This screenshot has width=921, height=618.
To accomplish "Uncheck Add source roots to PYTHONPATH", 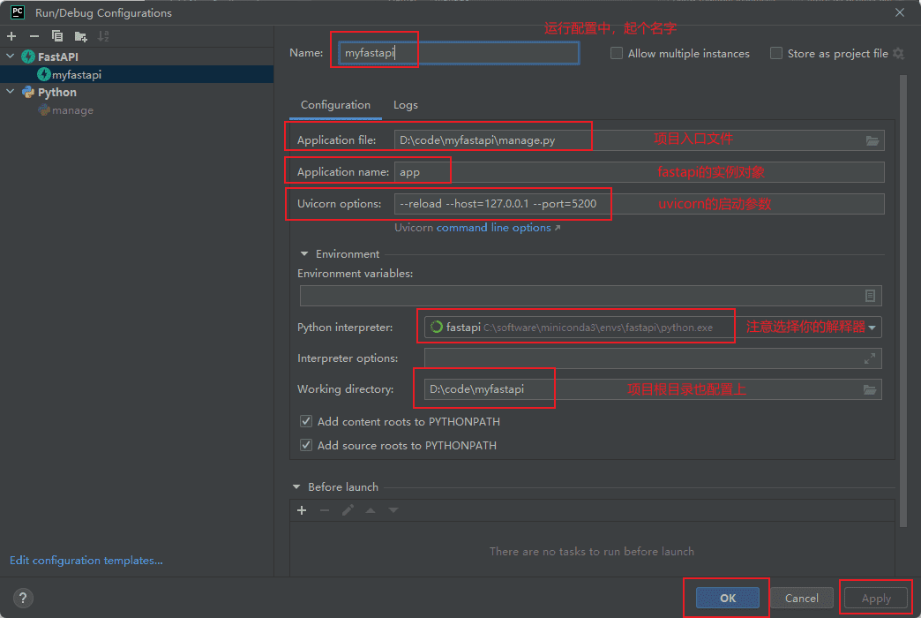I will click(x=306, y=445).
